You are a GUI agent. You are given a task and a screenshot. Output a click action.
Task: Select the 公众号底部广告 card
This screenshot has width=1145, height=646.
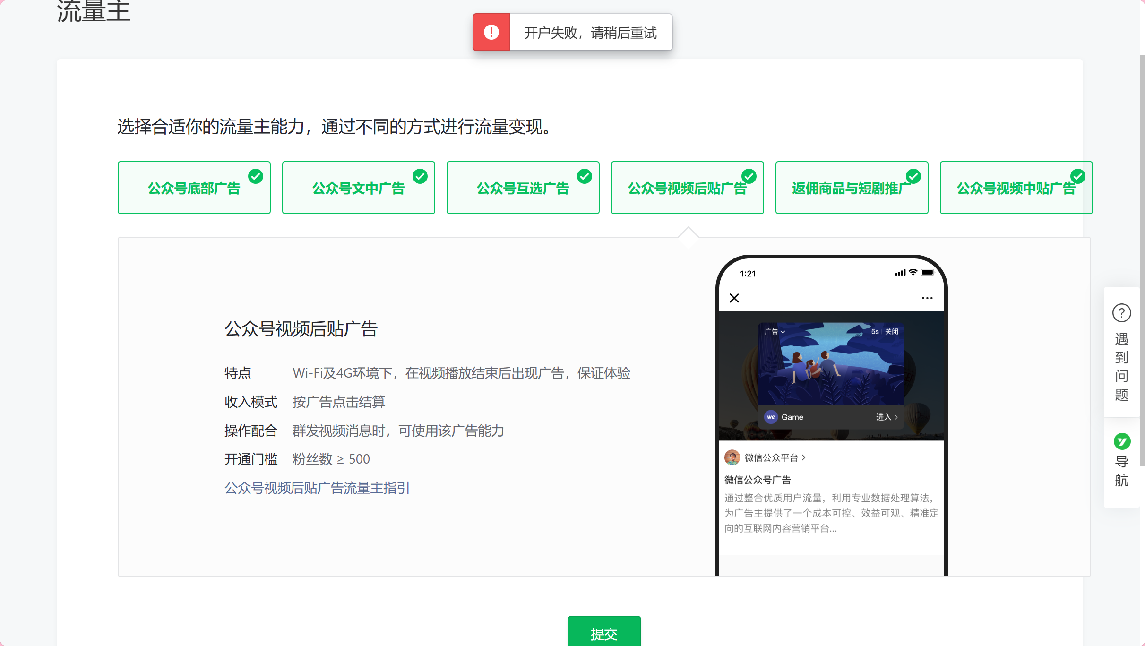click(x=194, y=188)
